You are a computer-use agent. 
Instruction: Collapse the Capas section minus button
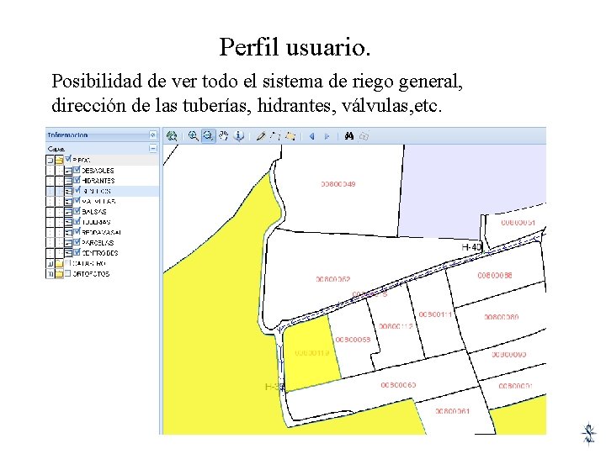point(153,148)
